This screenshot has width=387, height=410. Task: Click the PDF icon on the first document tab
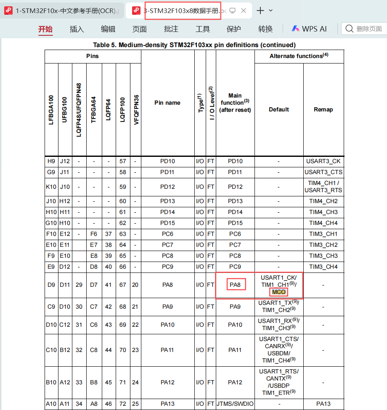pos(8,11)
